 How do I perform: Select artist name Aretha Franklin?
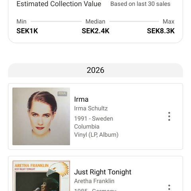tap(94, 181)
